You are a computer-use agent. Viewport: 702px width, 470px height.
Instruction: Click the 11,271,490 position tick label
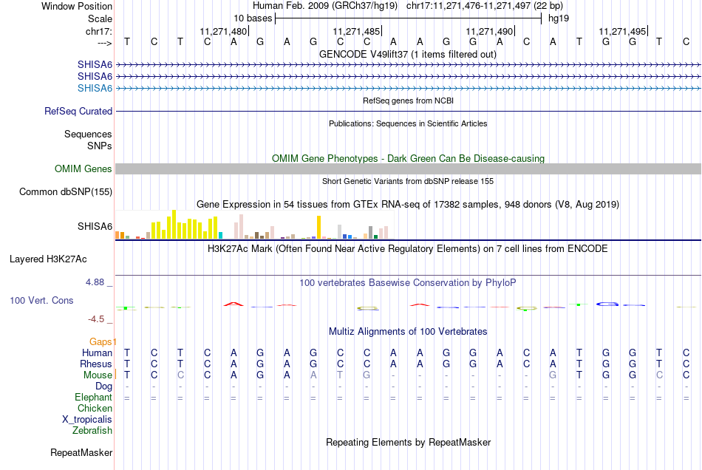489,31
